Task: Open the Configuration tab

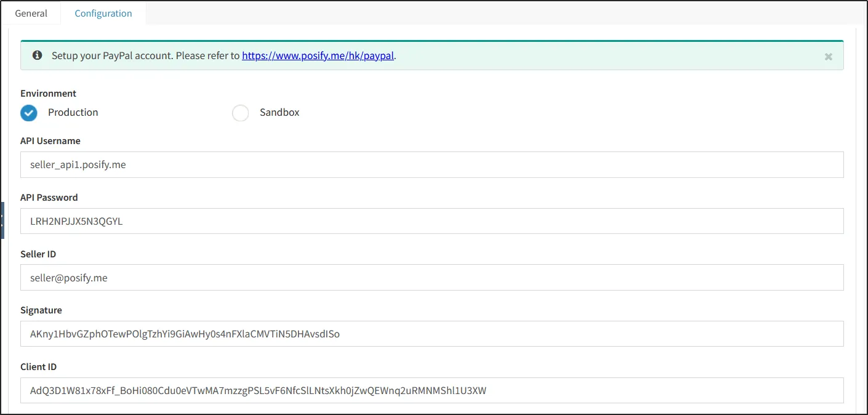Action: pyautogui.click(x=103, y=13)
